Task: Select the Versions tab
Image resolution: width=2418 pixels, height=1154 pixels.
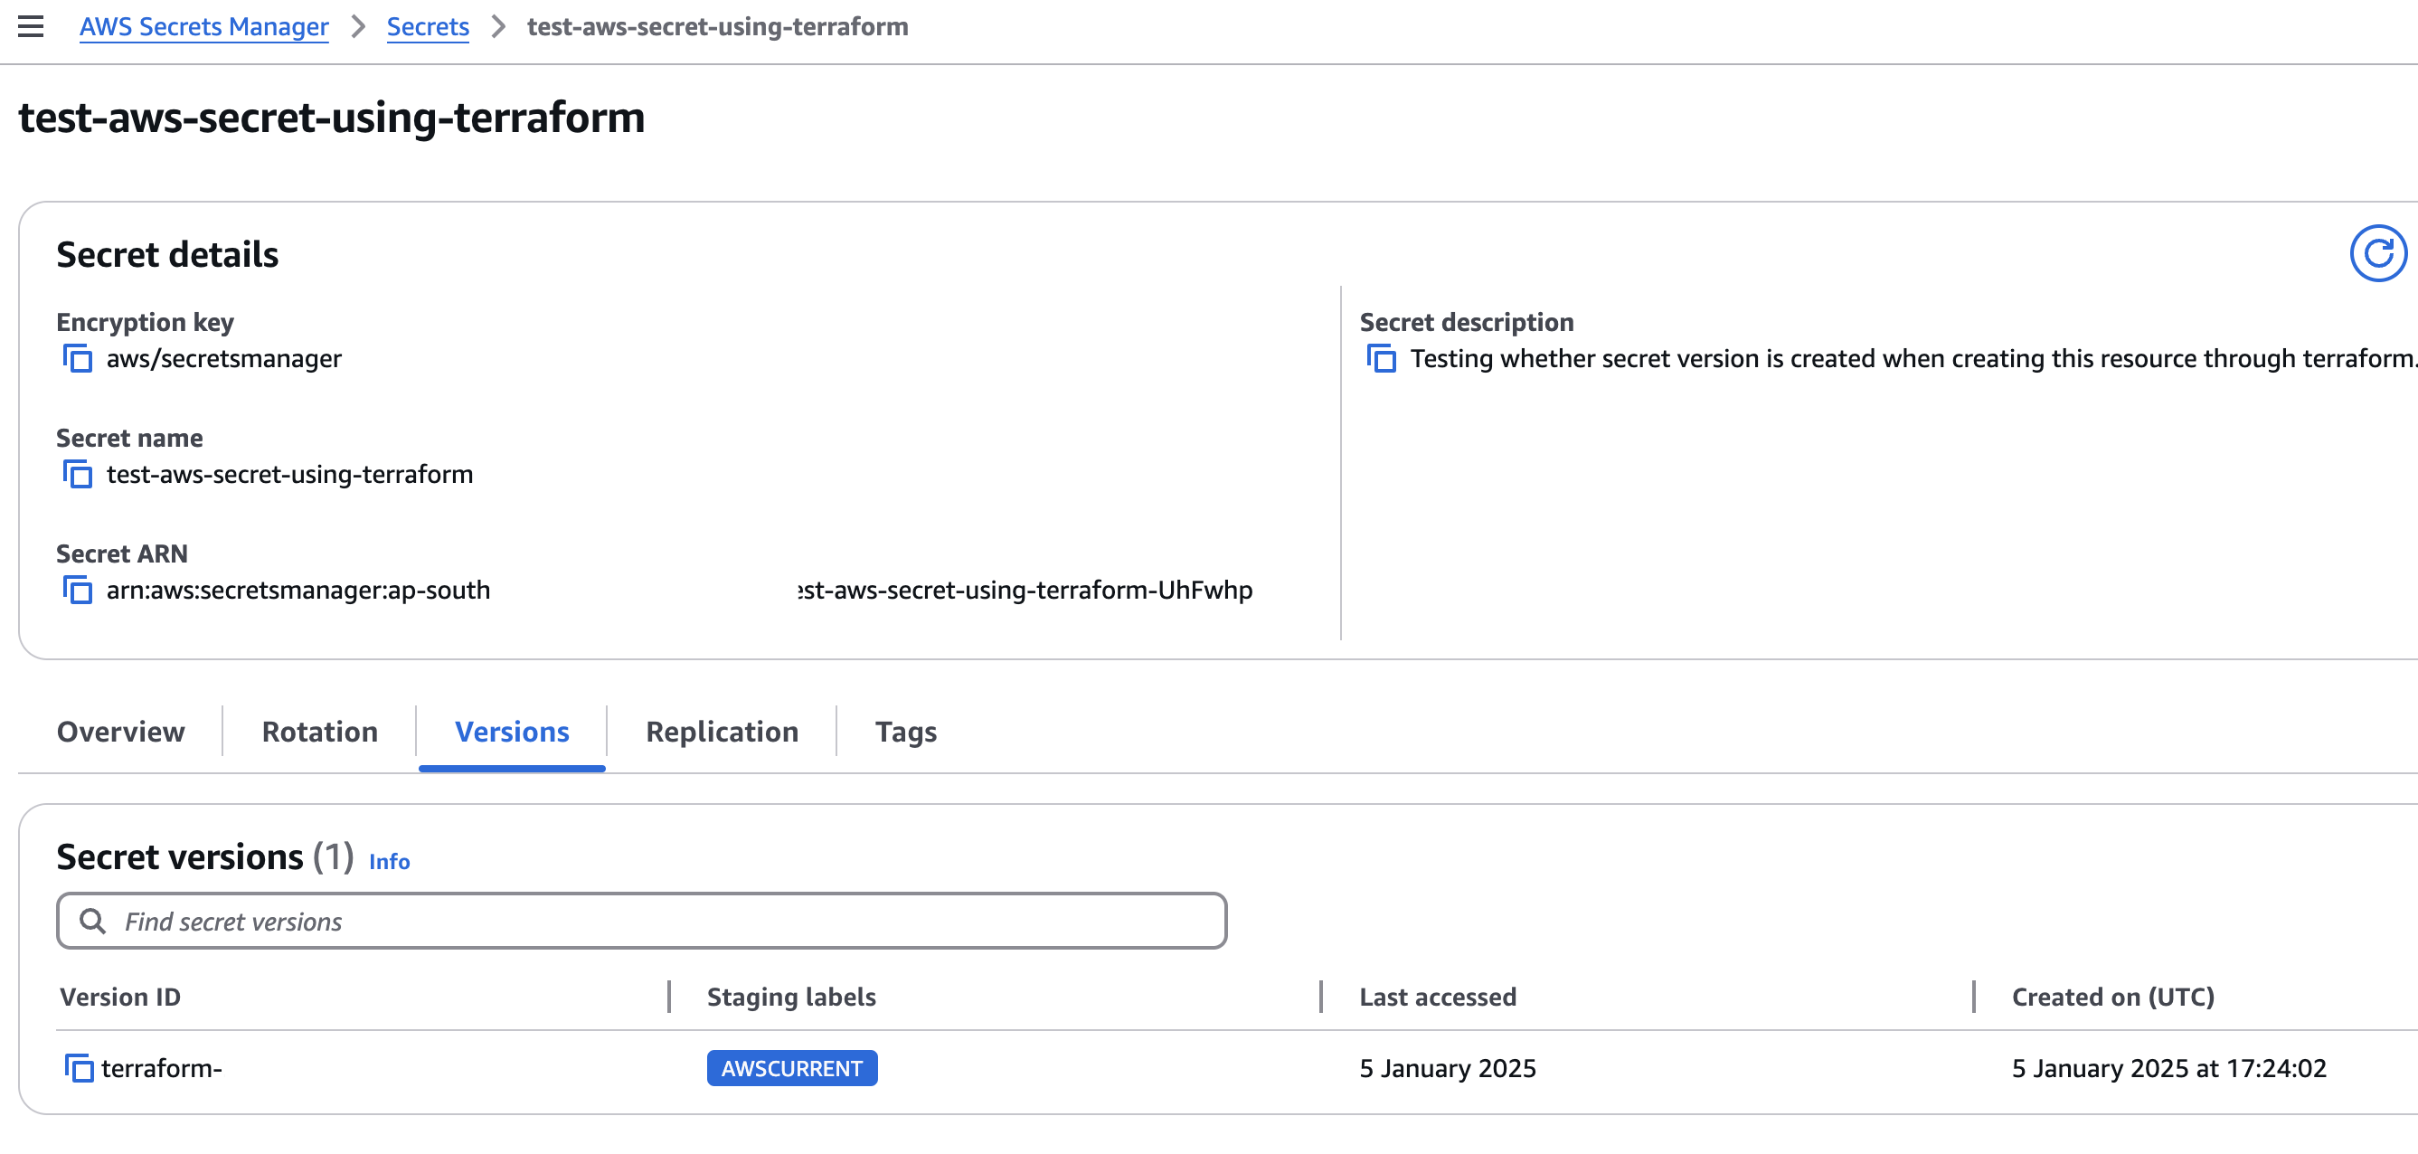Action: [512, 732]
